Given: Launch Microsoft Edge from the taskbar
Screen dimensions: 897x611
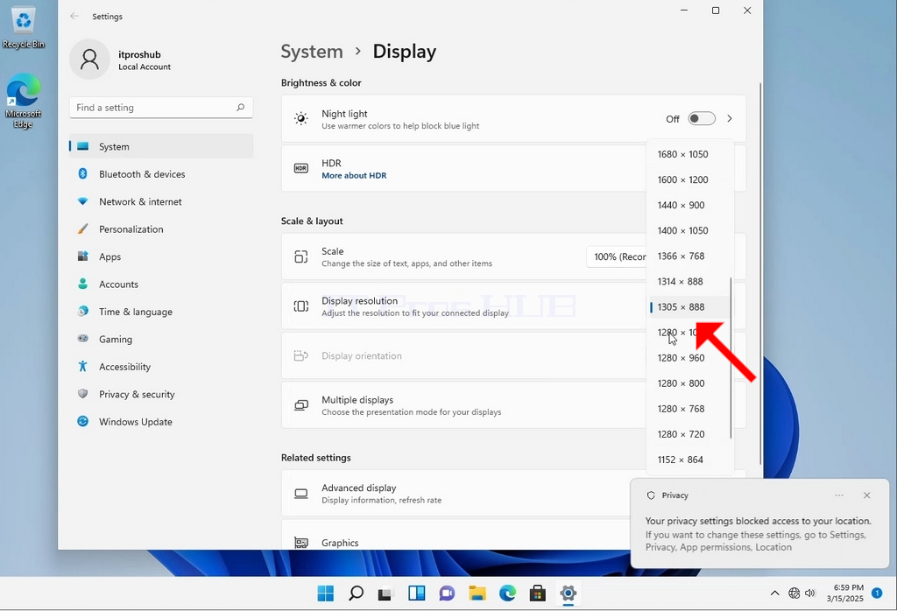Looking at the screenshot, I should pos(507,593).
